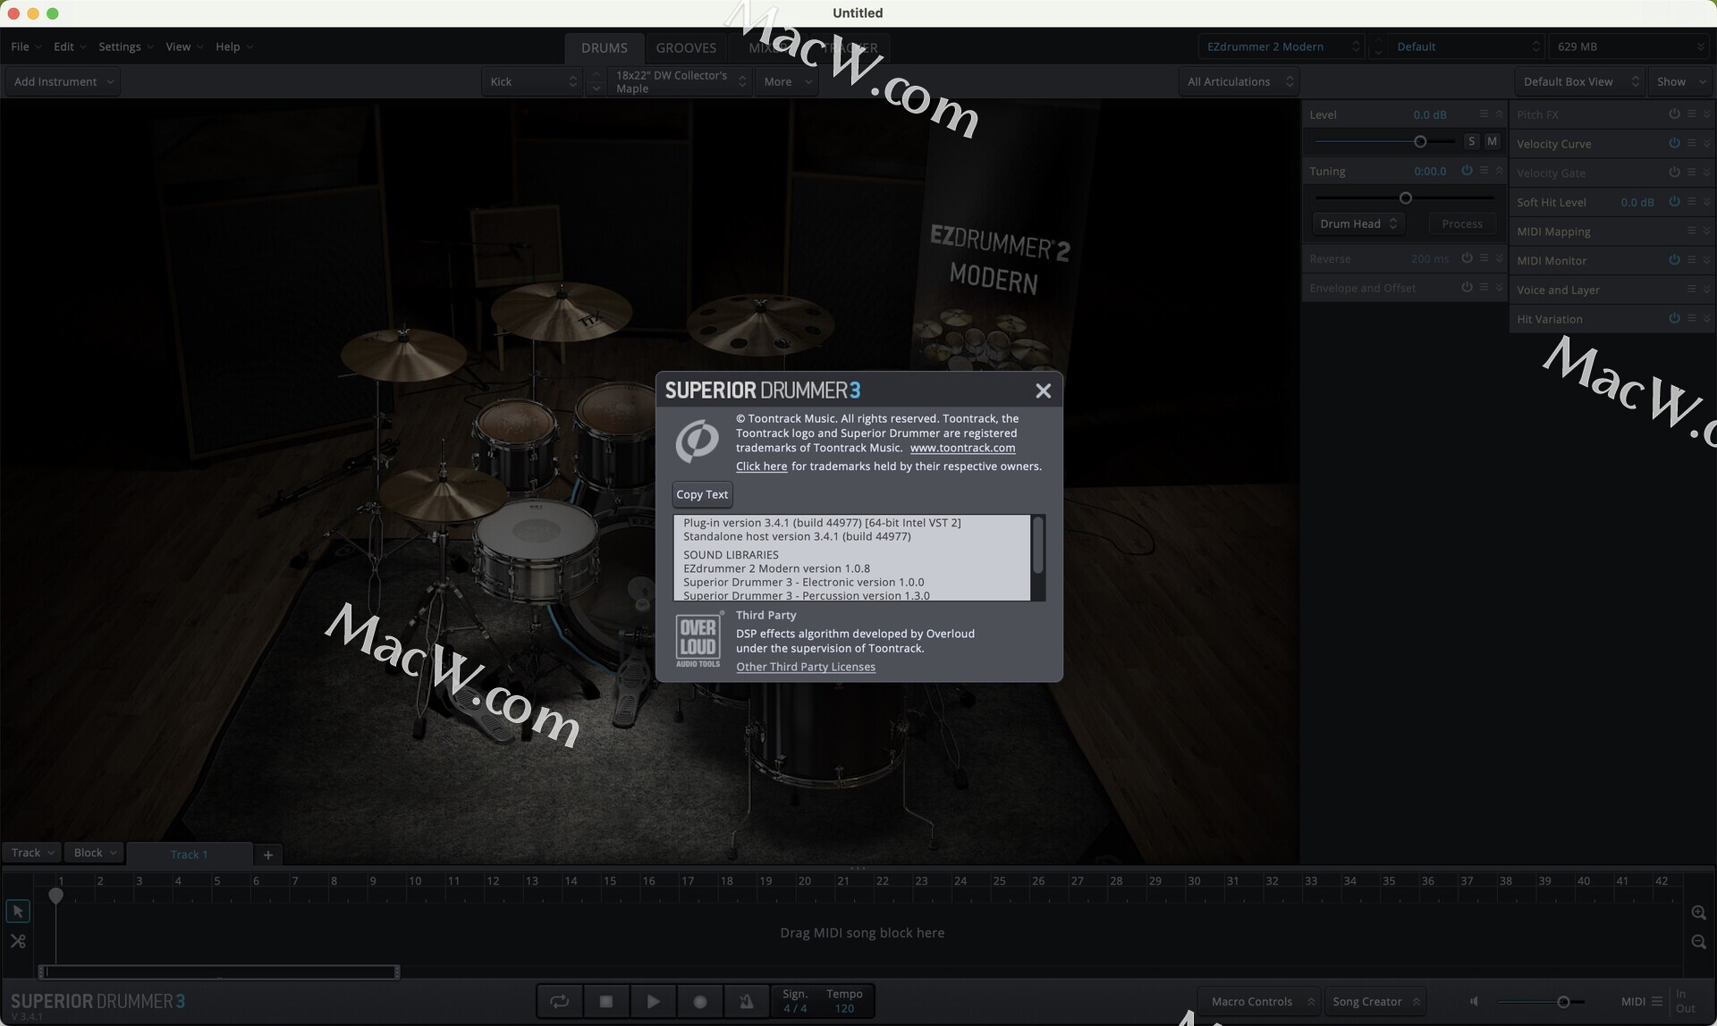Toggle Hit Variation power button
The width and height of the screenshot is (1717, 1026).
point(1674,318)
